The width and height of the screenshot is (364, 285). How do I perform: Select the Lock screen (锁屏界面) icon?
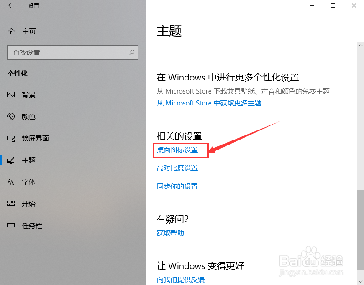click(11, 139)
